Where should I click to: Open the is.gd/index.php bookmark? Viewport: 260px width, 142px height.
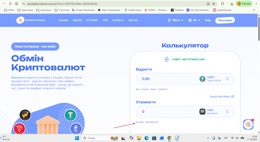click(222, 10)
